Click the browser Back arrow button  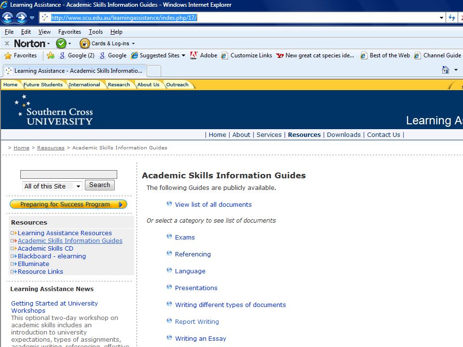click(x=8, y=18)
